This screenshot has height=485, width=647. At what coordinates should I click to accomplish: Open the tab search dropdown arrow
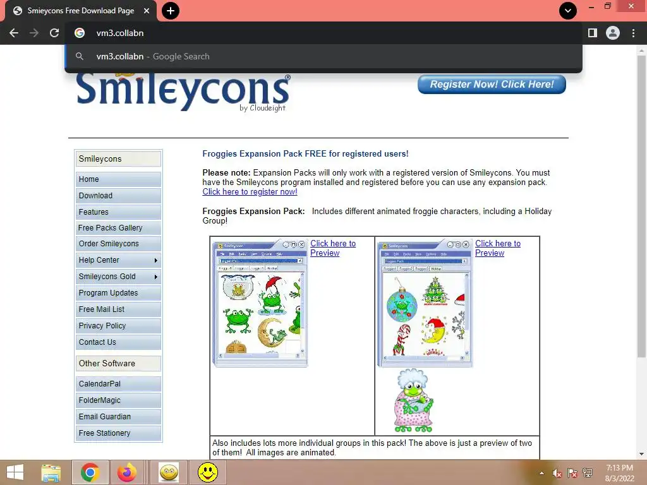click(x=568, y=11)
